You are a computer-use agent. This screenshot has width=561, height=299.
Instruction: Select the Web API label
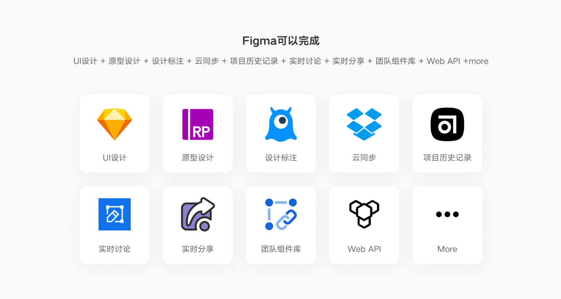click(364, 249)
